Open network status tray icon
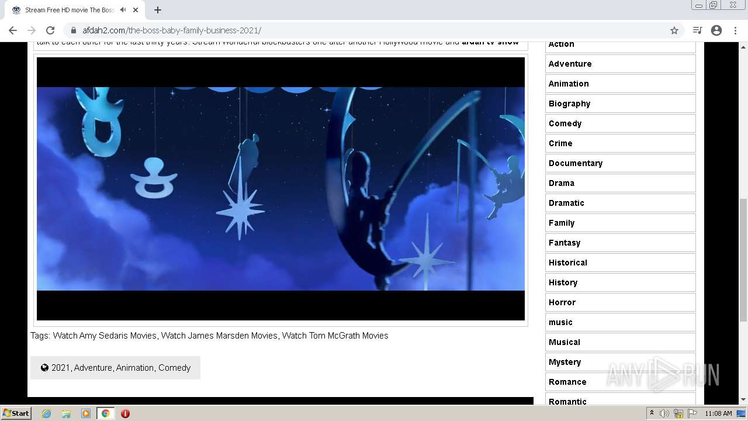The height and width of the screenshot is (421, 748). pos(678,413)
